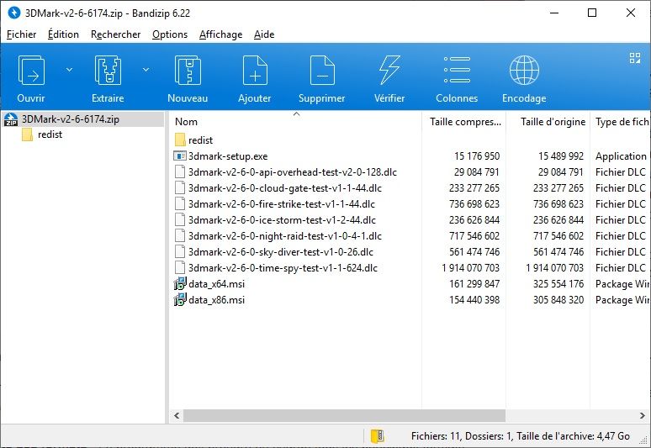Click the Extraire archive icon
651x448 pixels.
(108, 71)
